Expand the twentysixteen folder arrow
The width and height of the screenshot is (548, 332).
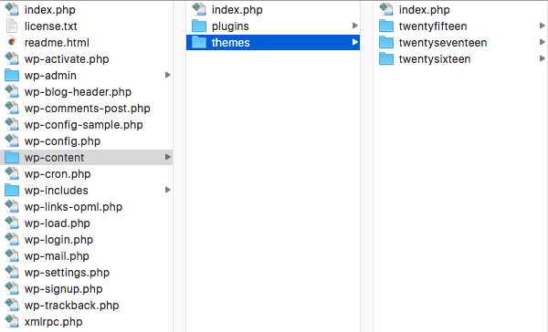coord(542,58)
